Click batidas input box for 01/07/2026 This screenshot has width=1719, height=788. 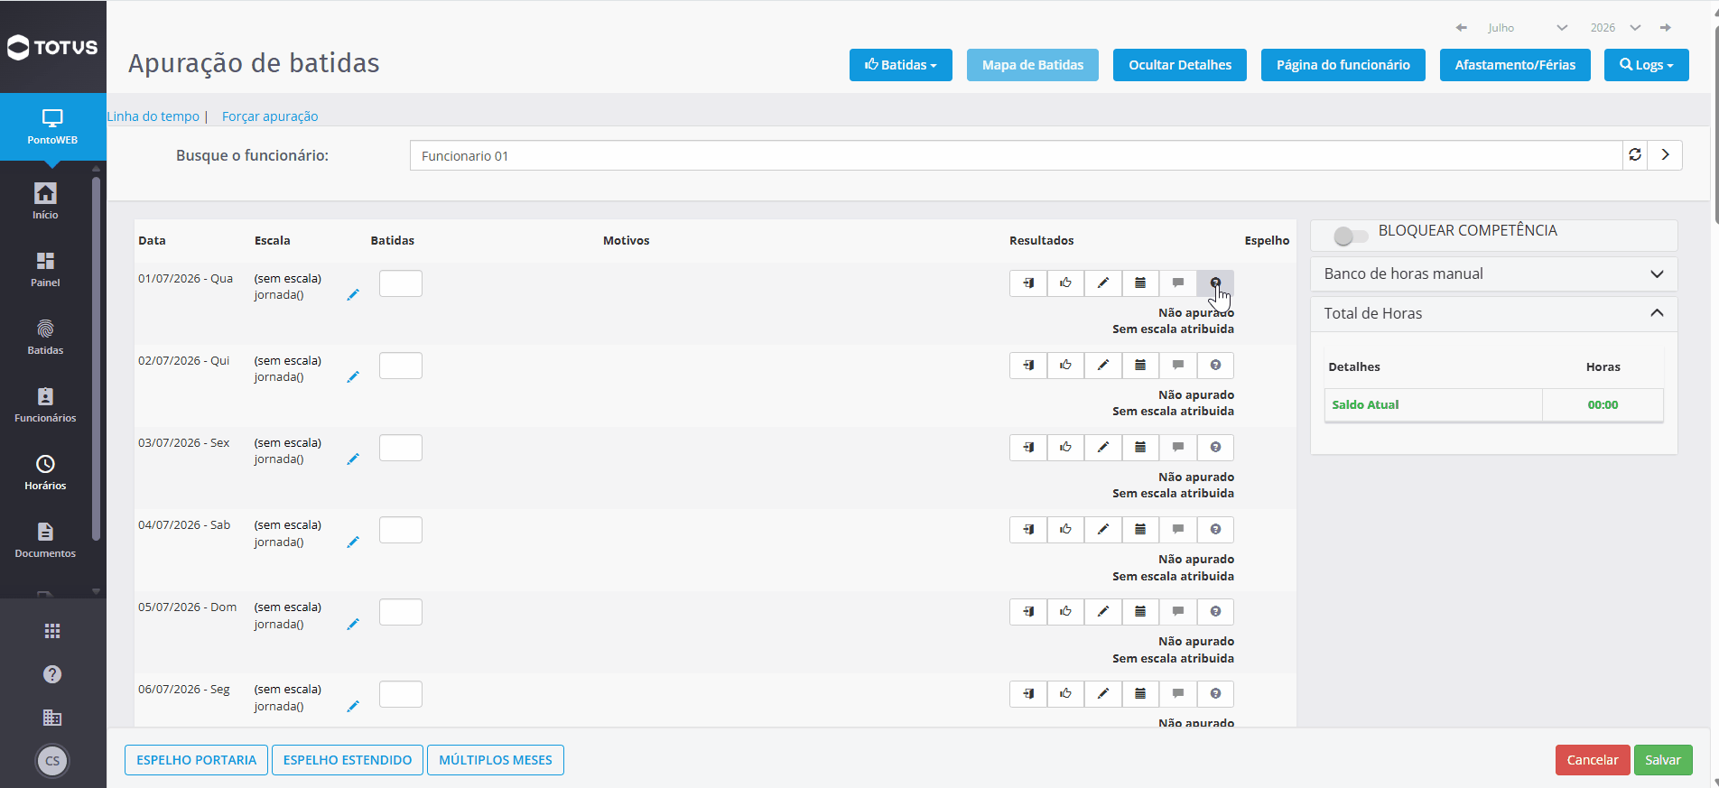(x=401, y=283)
